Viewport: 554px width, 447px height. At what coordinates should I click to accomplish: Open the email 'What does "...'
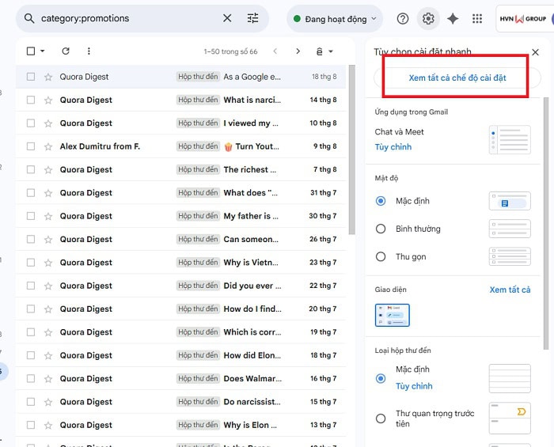[x=181, y=193]
